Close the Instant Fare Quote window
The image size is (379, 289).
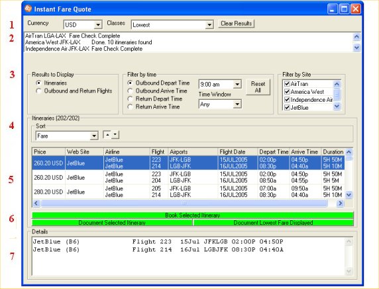356,9
